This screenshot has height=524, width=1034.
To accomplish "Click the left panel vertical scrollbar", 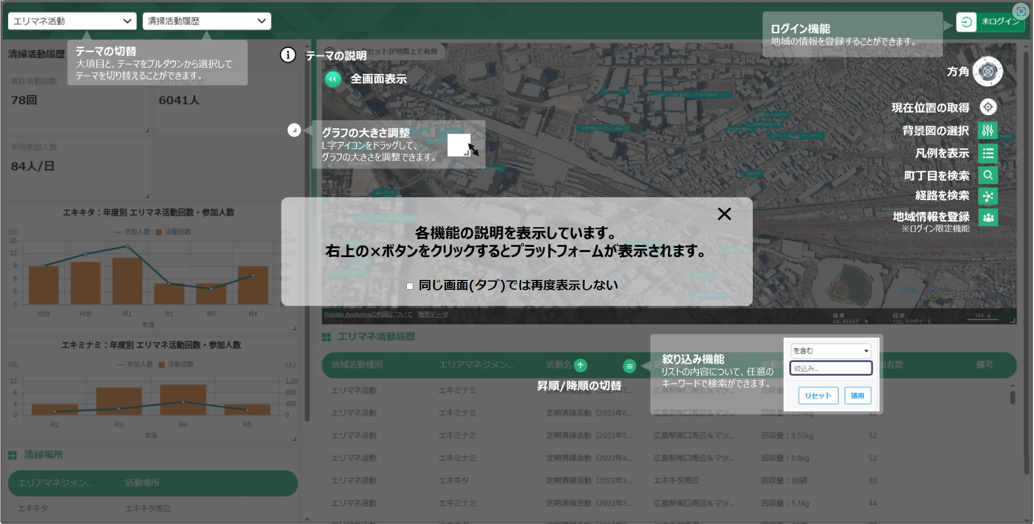I will point(307,234).
